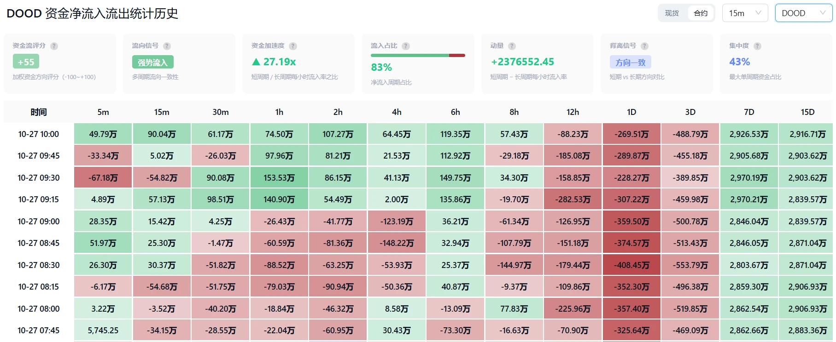Click help icon next to 资金流评分
836x342 pixels.
tap(54, 46)
